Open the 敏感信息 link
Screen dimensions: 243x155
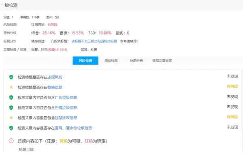click(x=55, y=87)
